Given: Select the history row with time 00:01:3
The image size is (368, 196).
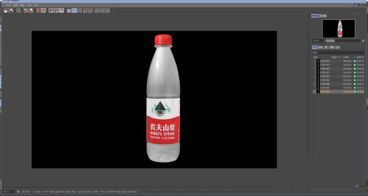Looking at the screenshot, I should 339,84.
